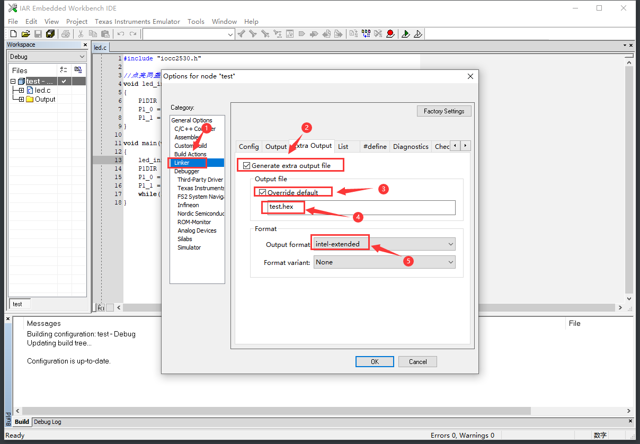Click the Compile toolbar icon
The height and width of the screenshot is (444, 640).
click(x=353, y=34)
